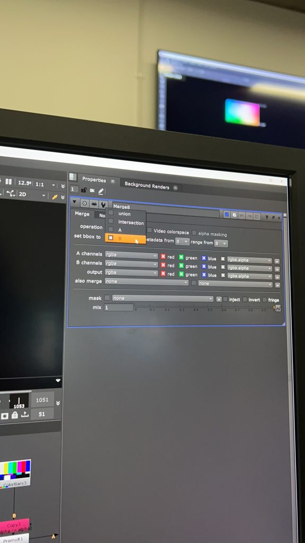Click the mix slider track

point(204,308)
